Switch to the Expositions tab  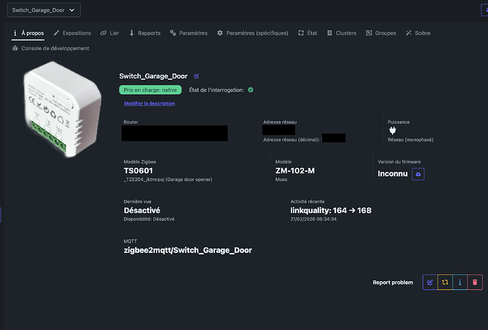(x=72, y=33)
